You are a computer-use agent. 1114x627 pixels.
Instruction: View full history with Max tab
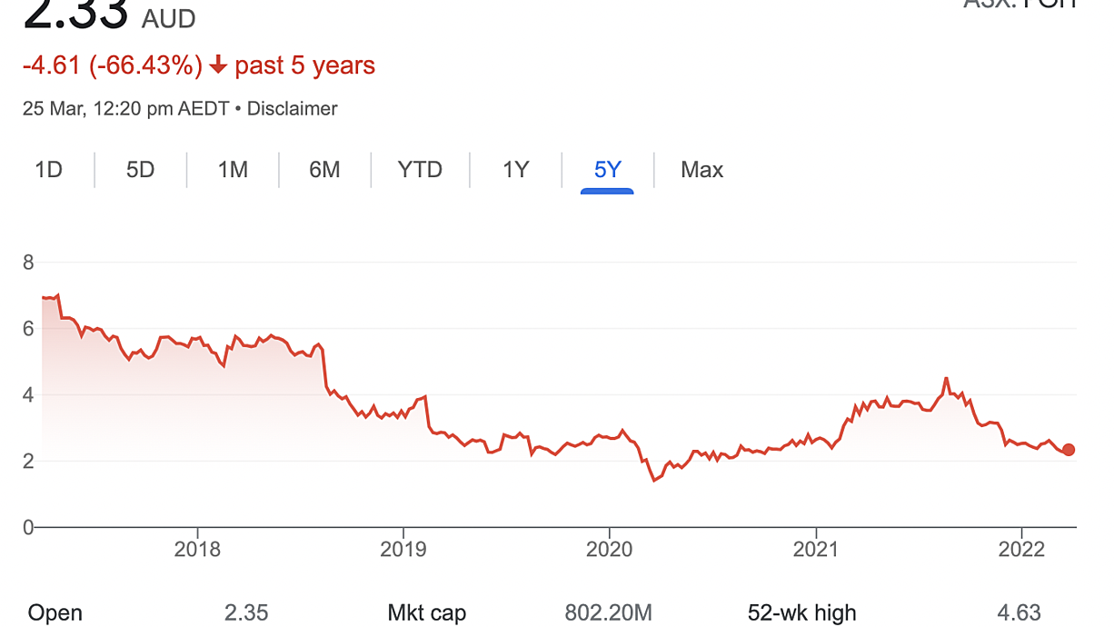tap(701, 170)
